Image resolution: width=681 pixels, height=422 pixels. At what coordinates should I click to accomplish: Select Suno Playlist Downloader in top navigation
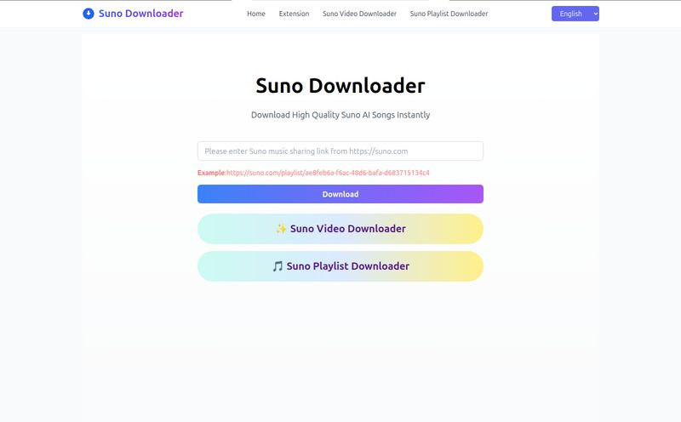tap(449, 14)
